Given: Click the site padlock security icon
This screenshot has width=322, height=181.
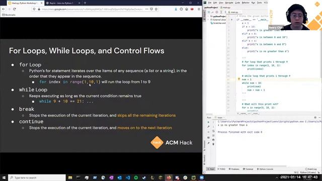Looking at the screenshot, I should 39,9.
